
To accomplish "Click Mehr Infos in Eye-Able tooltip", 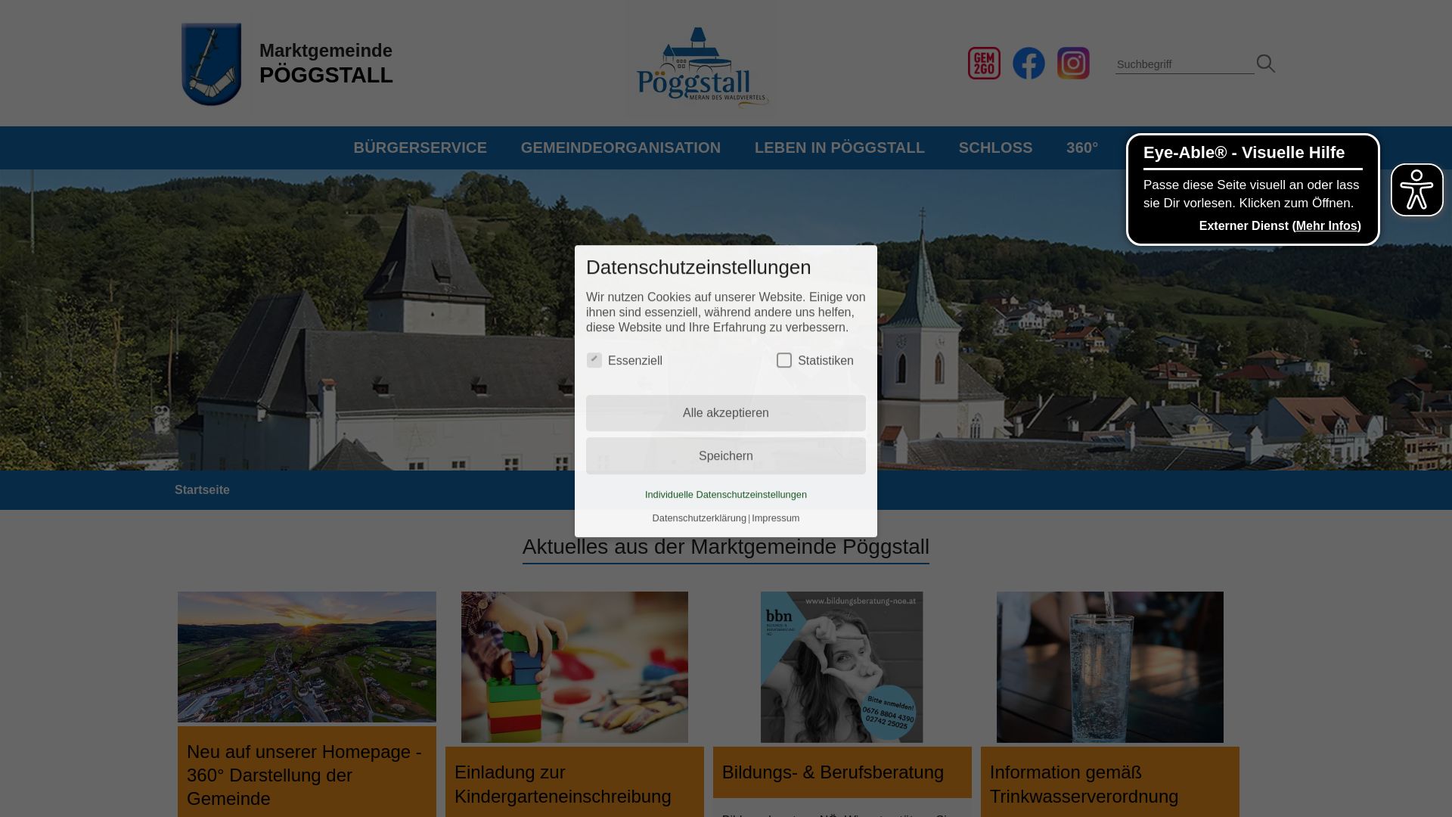I will pos(1326,226).
